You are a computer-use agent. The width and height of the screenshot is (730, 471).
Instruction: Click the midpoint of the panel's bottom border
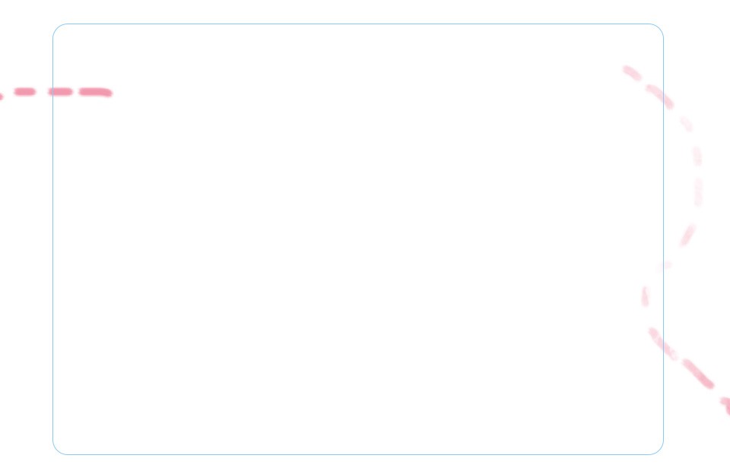point(358,454)
